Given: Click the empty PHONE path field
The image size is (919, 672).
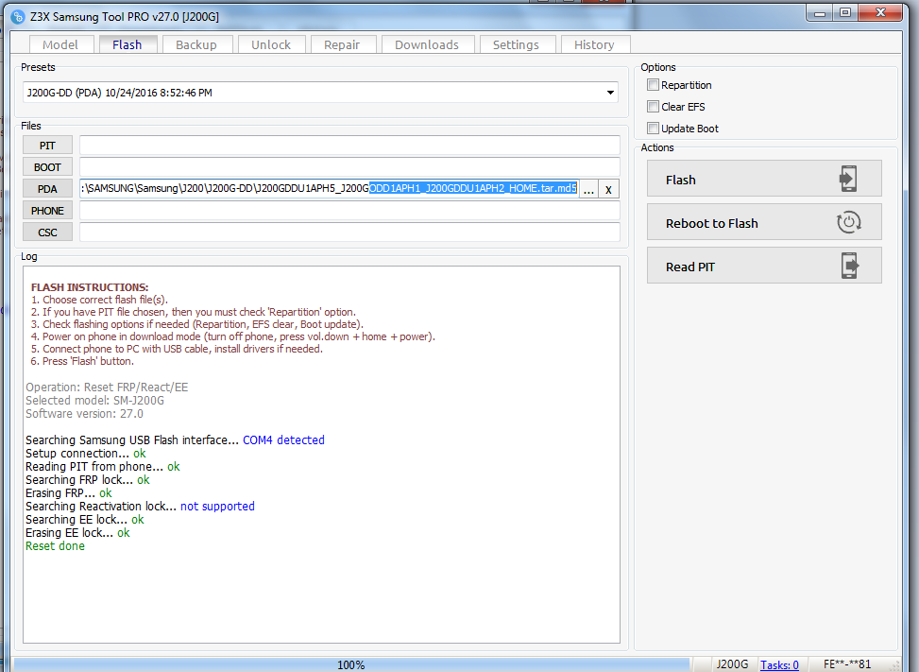Looking at the screenshot, I should [349, 211].
